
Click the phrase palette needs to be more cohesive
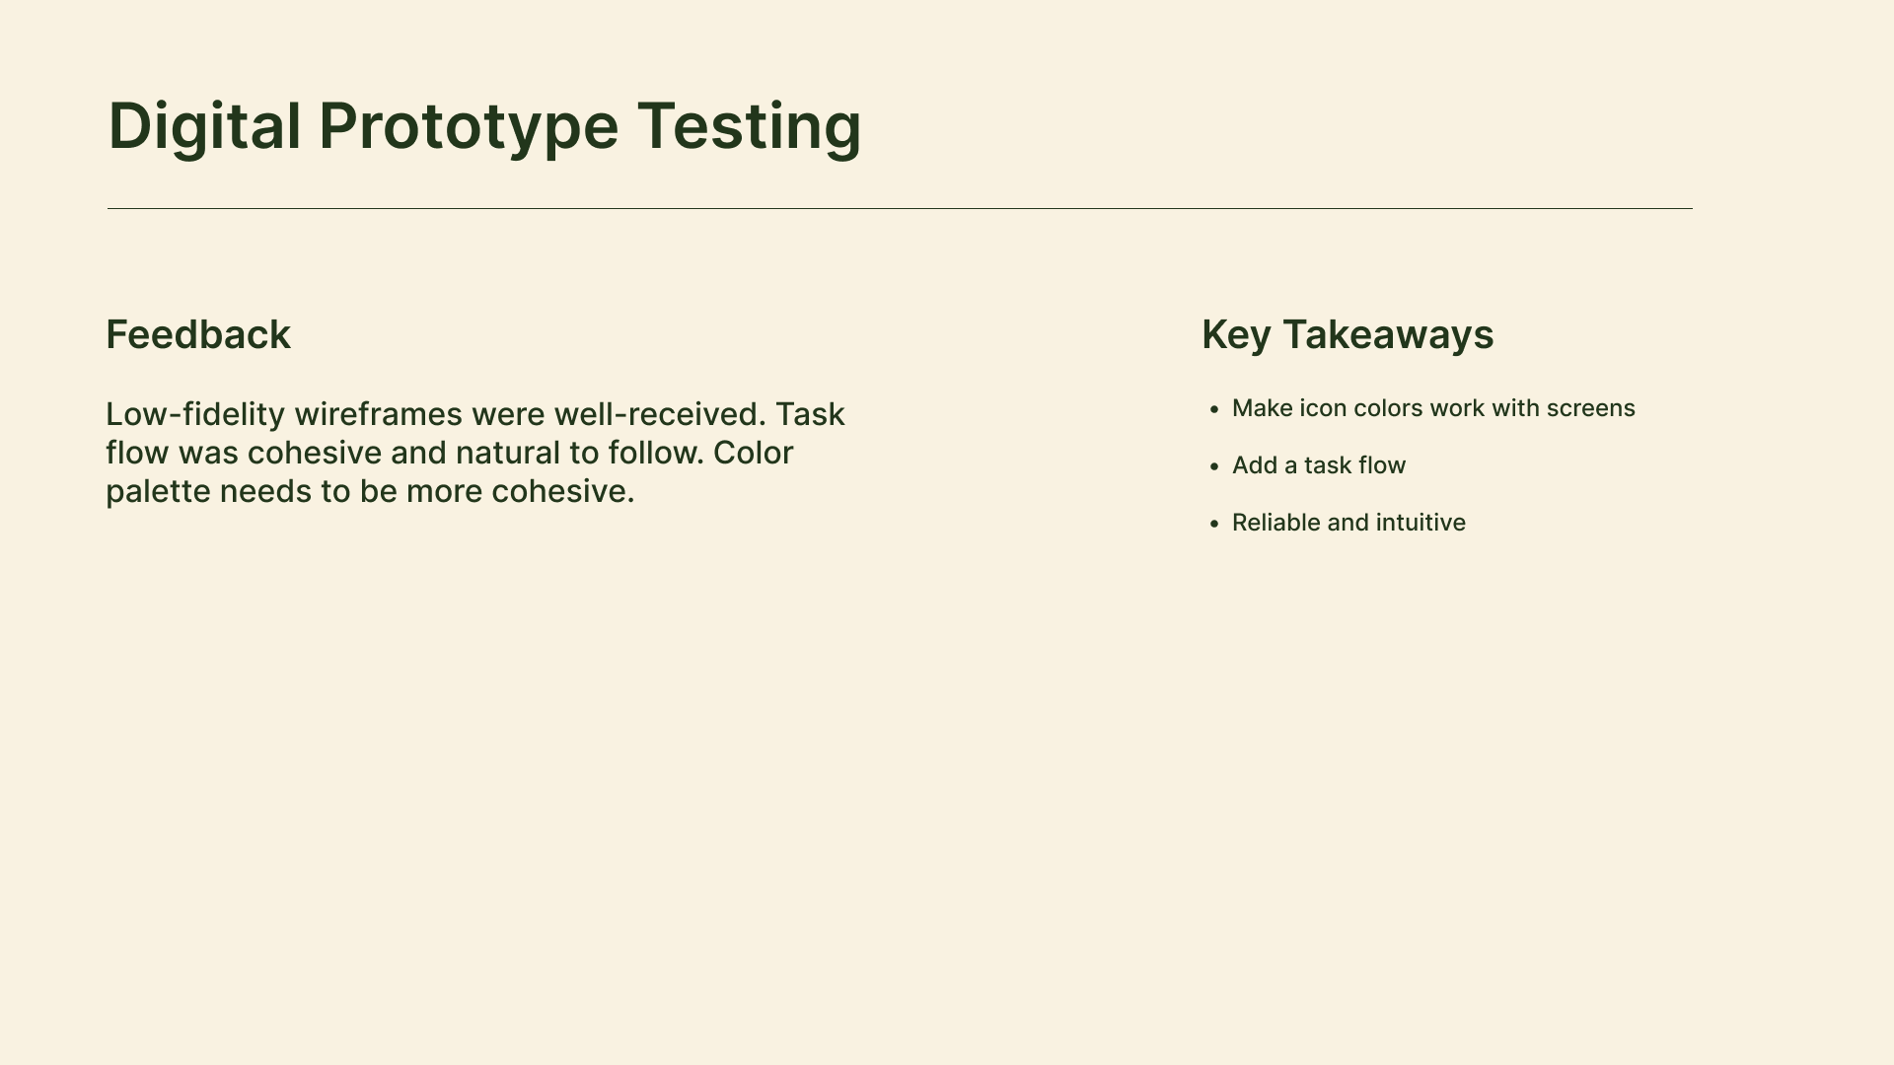pyautogui.click(x=370, y=492)
